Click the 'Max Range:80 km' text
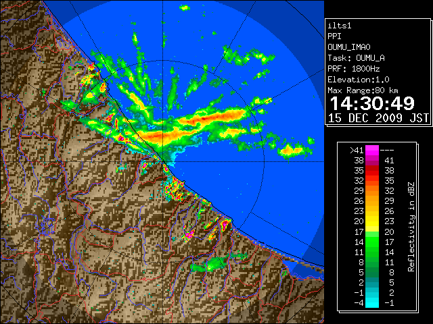The height and width of the screenshot is (324, 433). click(363, 90)
